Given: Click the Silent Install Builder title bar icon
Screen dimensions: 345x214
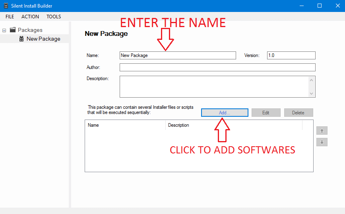Looking at the screenshot, I should (x=6, y=6).
